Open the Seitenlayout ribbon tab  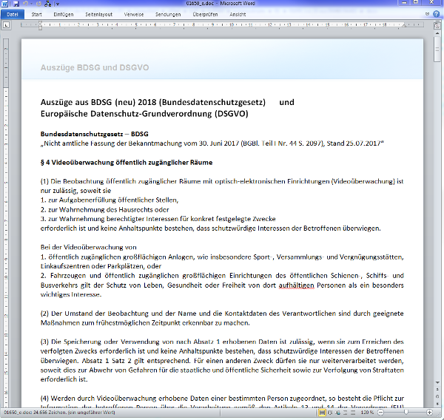[99, 13]
